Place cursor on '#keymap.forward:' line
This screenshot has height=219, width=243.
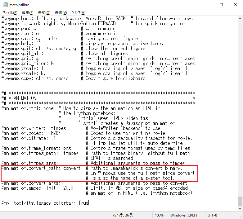pos(93,23)
